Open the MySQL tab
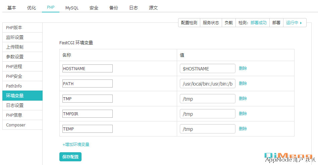318x165 pixels. (72, 8)
